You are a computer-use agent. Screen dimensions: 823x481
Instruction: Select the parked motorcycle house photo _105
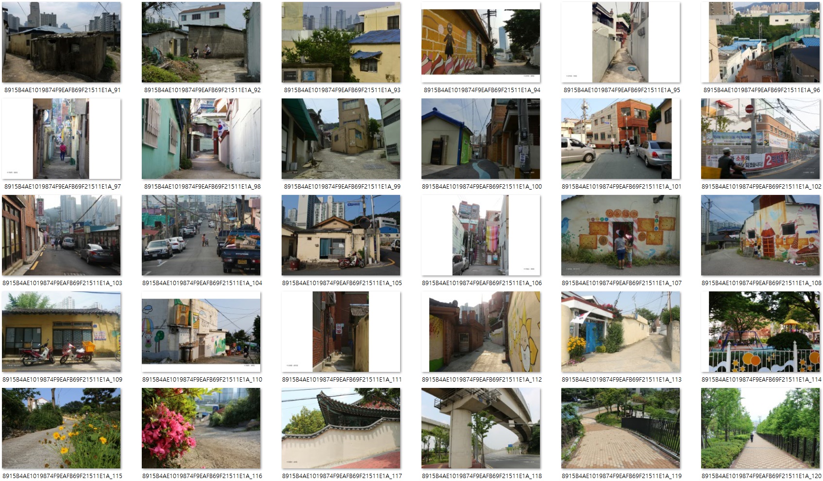coord(341,235)
